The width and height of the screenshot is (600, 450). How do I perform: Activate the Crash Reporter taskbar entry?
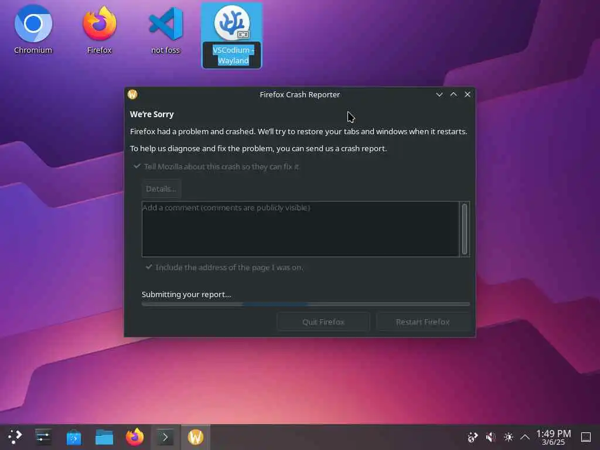[x=196, y=437]
